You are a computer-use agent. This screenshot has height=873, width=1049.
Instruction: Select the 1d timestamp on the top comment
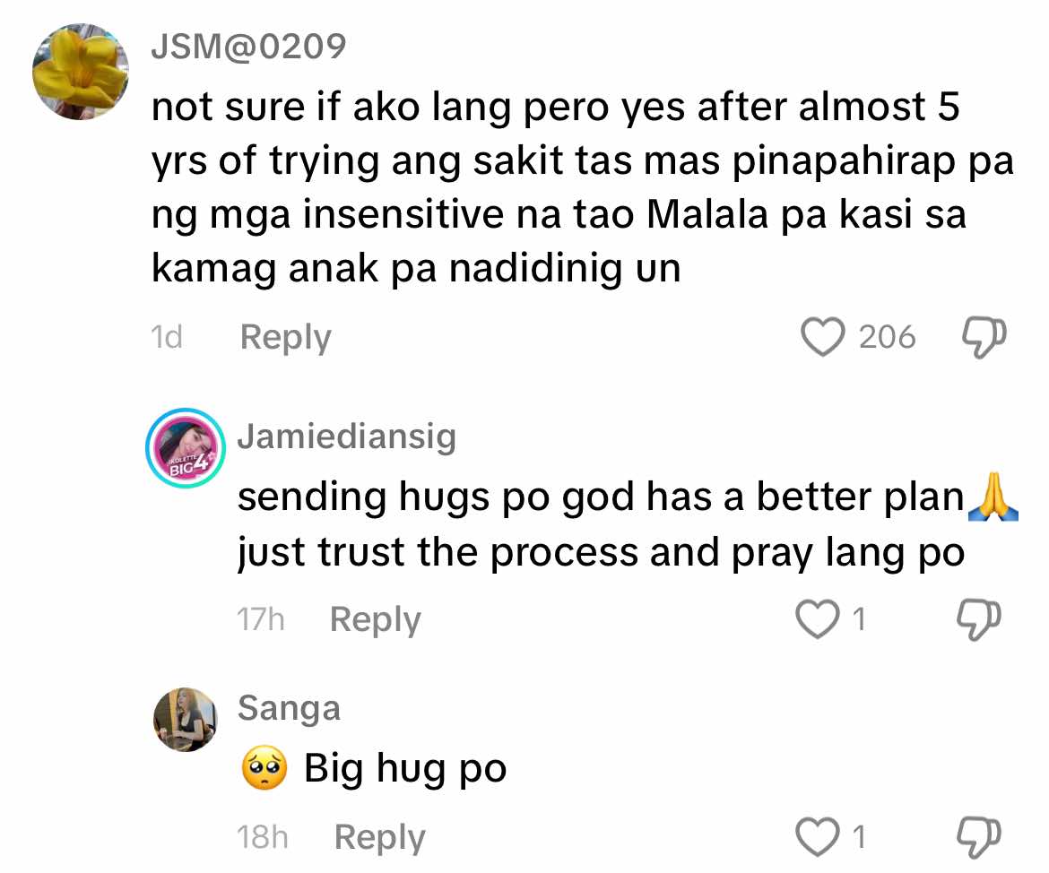(167, 336)
